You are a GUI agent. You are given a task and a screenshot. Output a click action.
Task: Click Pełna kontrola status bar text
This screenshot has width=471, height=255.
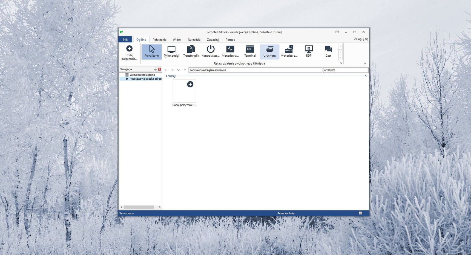(286, 213)
